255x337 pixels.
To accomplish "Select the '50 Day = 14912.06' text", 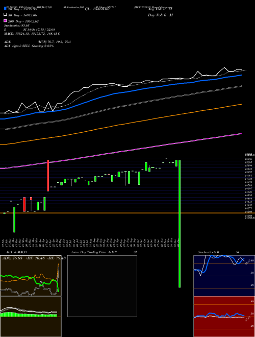I will coord(23,15).
